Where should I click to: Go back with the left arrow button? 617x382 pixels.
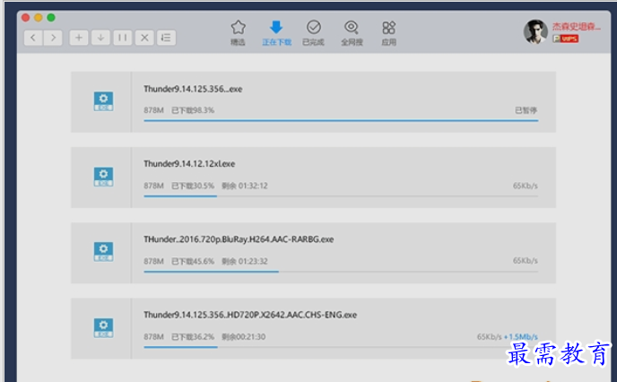pos(33,38)
